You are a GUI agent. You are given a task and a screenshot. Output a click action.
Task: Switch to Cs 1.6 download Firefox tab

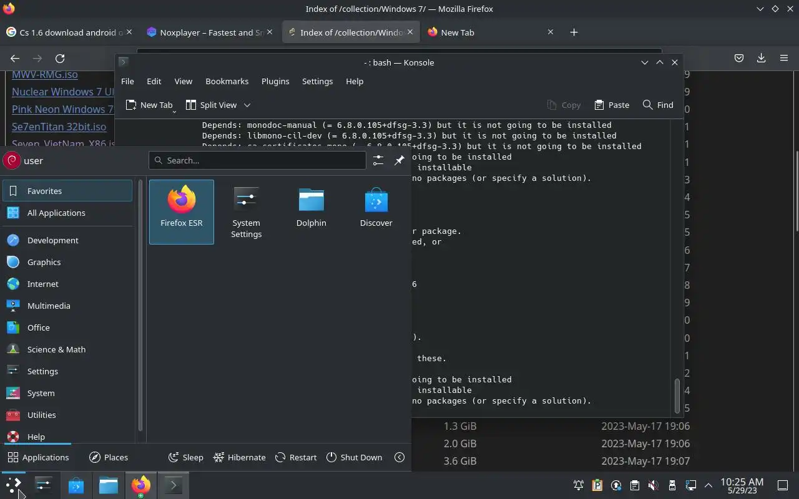click(69, 32)
